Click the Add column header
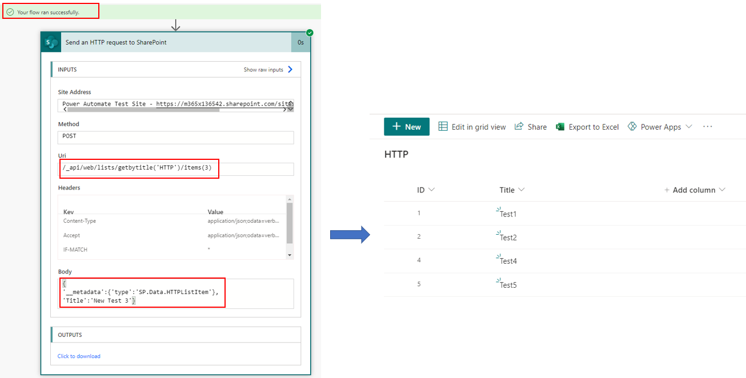 695,190
